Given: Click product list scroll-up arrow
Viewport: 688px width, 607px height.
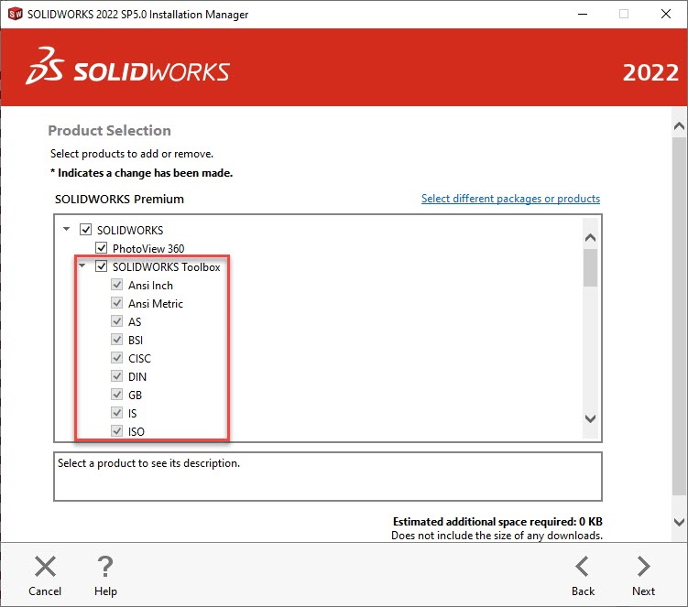Looking at the screenshot, I should [590, 238].
